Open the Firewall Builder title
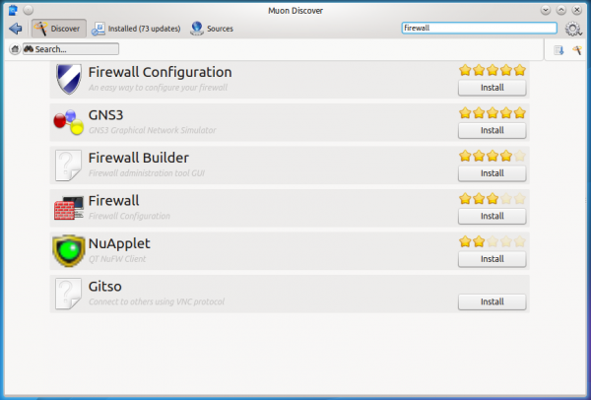Viewport: 591px width, 400px height. (x=139, y=158)
